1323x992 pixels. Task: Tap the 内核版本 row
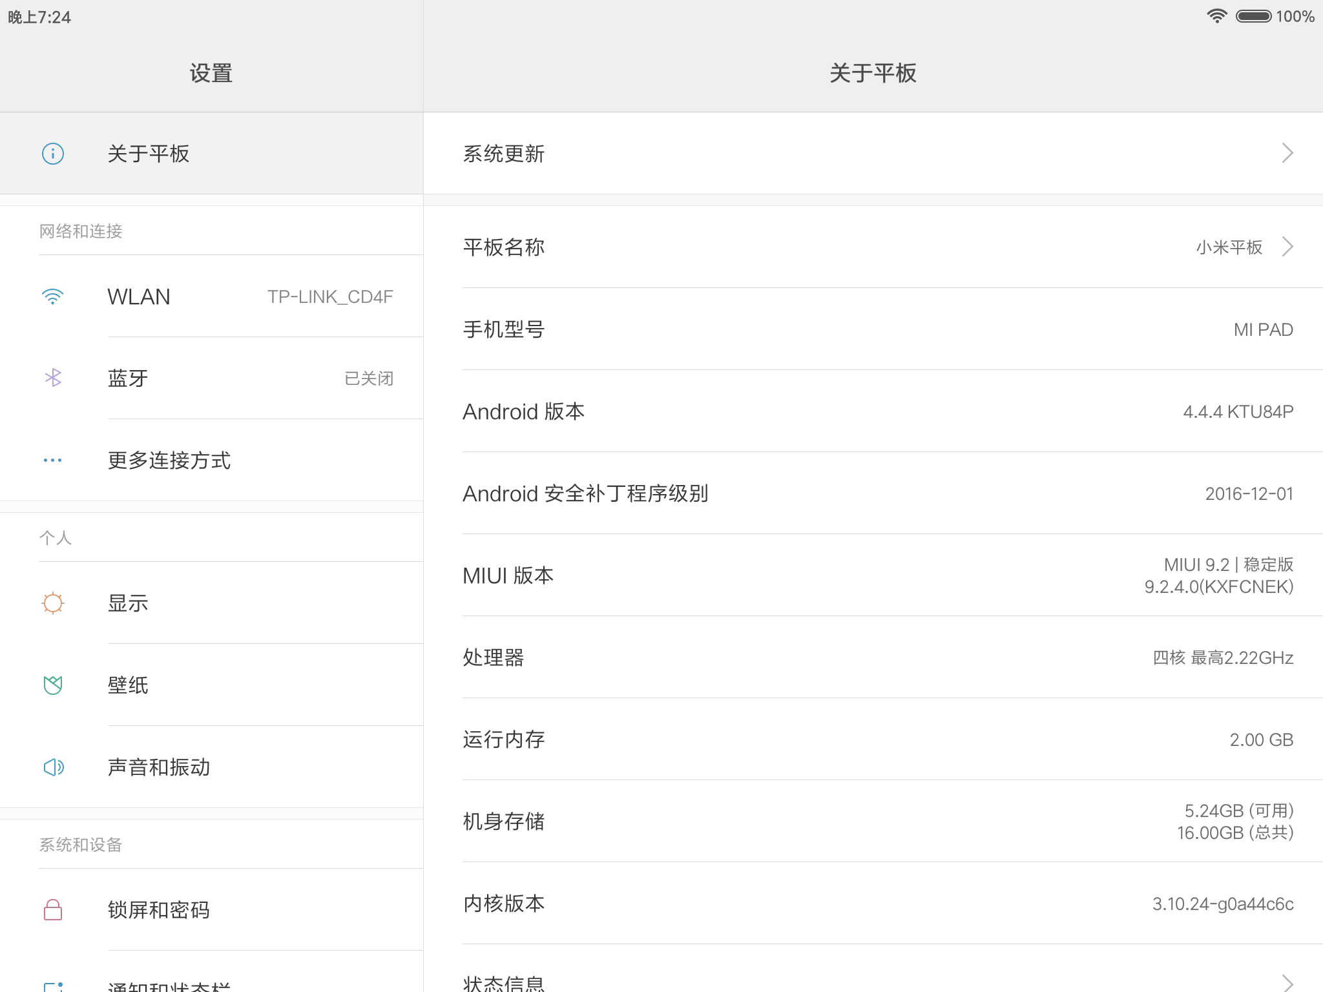873,904
